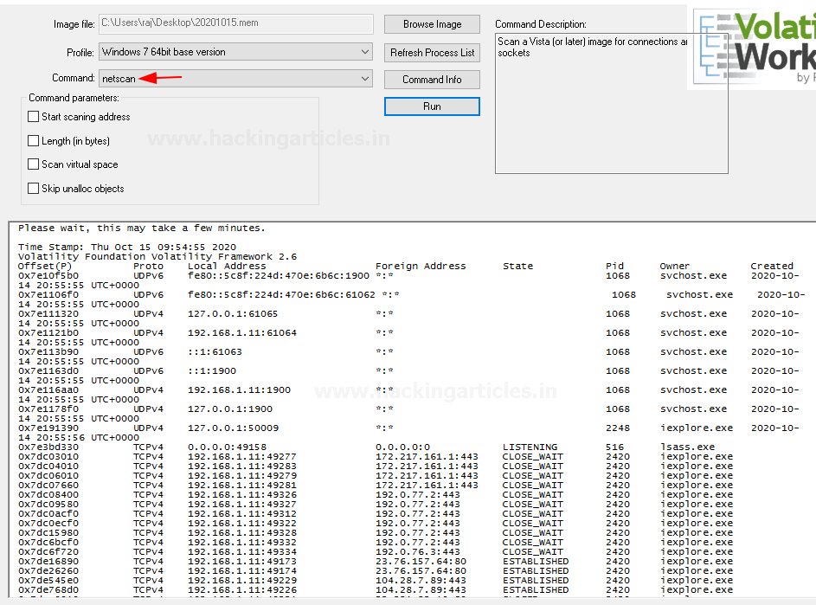Click inside the Command Description text box
The width and height of the screenshot is (816, 605).
coord(611,104)
